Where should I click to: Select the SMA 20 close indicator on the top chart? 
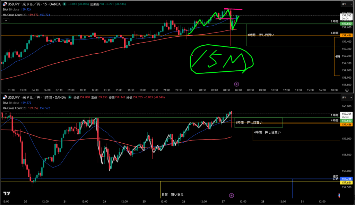pos(11,10)
